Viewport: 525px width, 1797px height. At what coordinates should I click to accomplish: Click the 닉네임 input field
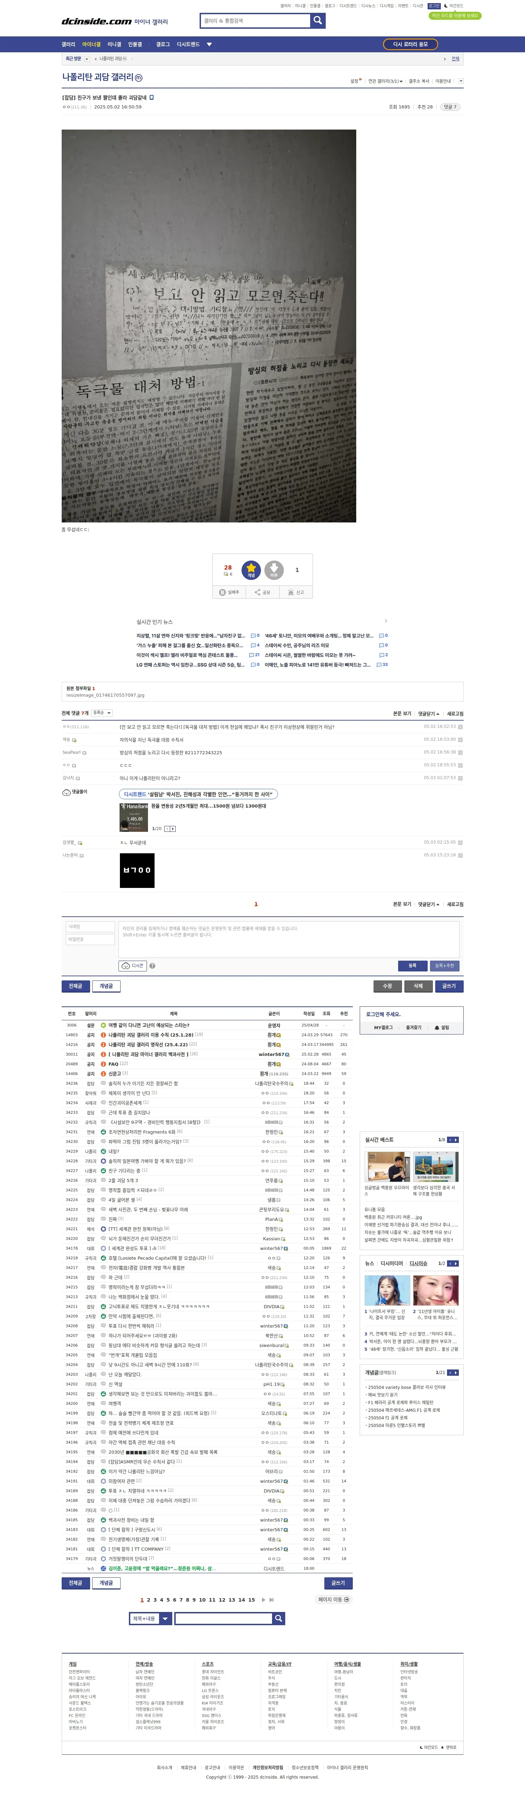[x=90, y=926]
